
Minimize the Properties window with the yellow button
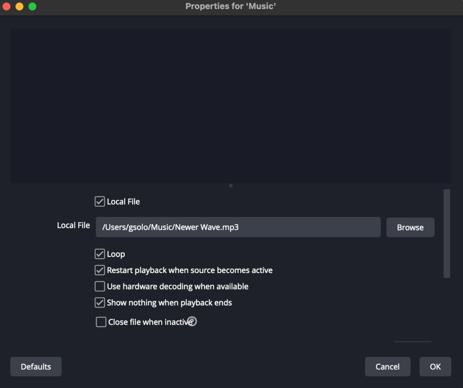click(x=19, y=7)
